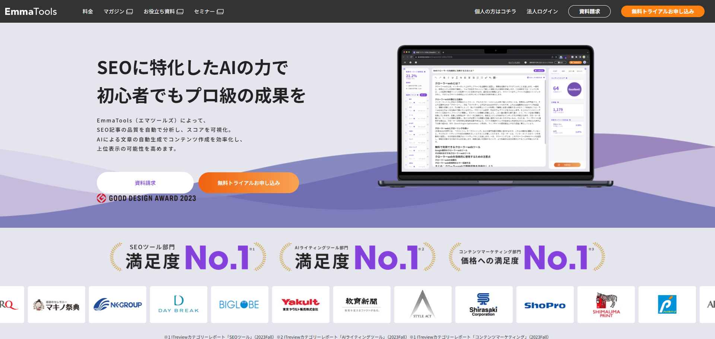
Task: Click the ITreview footnote text
Action: coord(356,337)
